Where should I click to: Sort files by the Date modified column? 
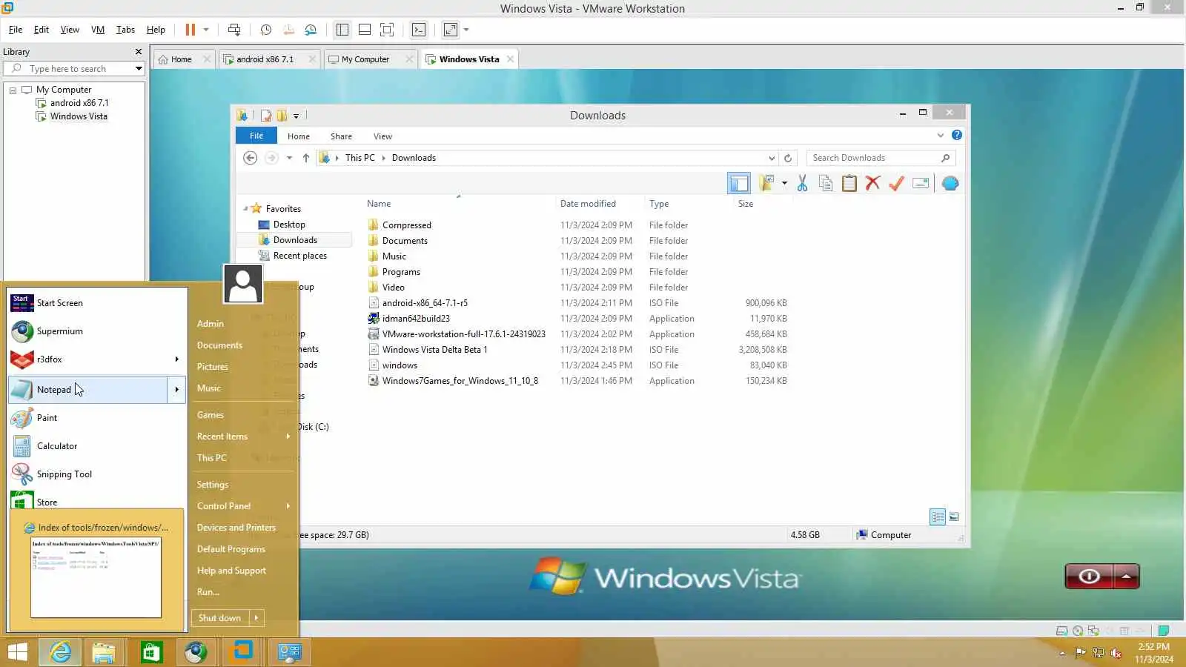[588, 204]
